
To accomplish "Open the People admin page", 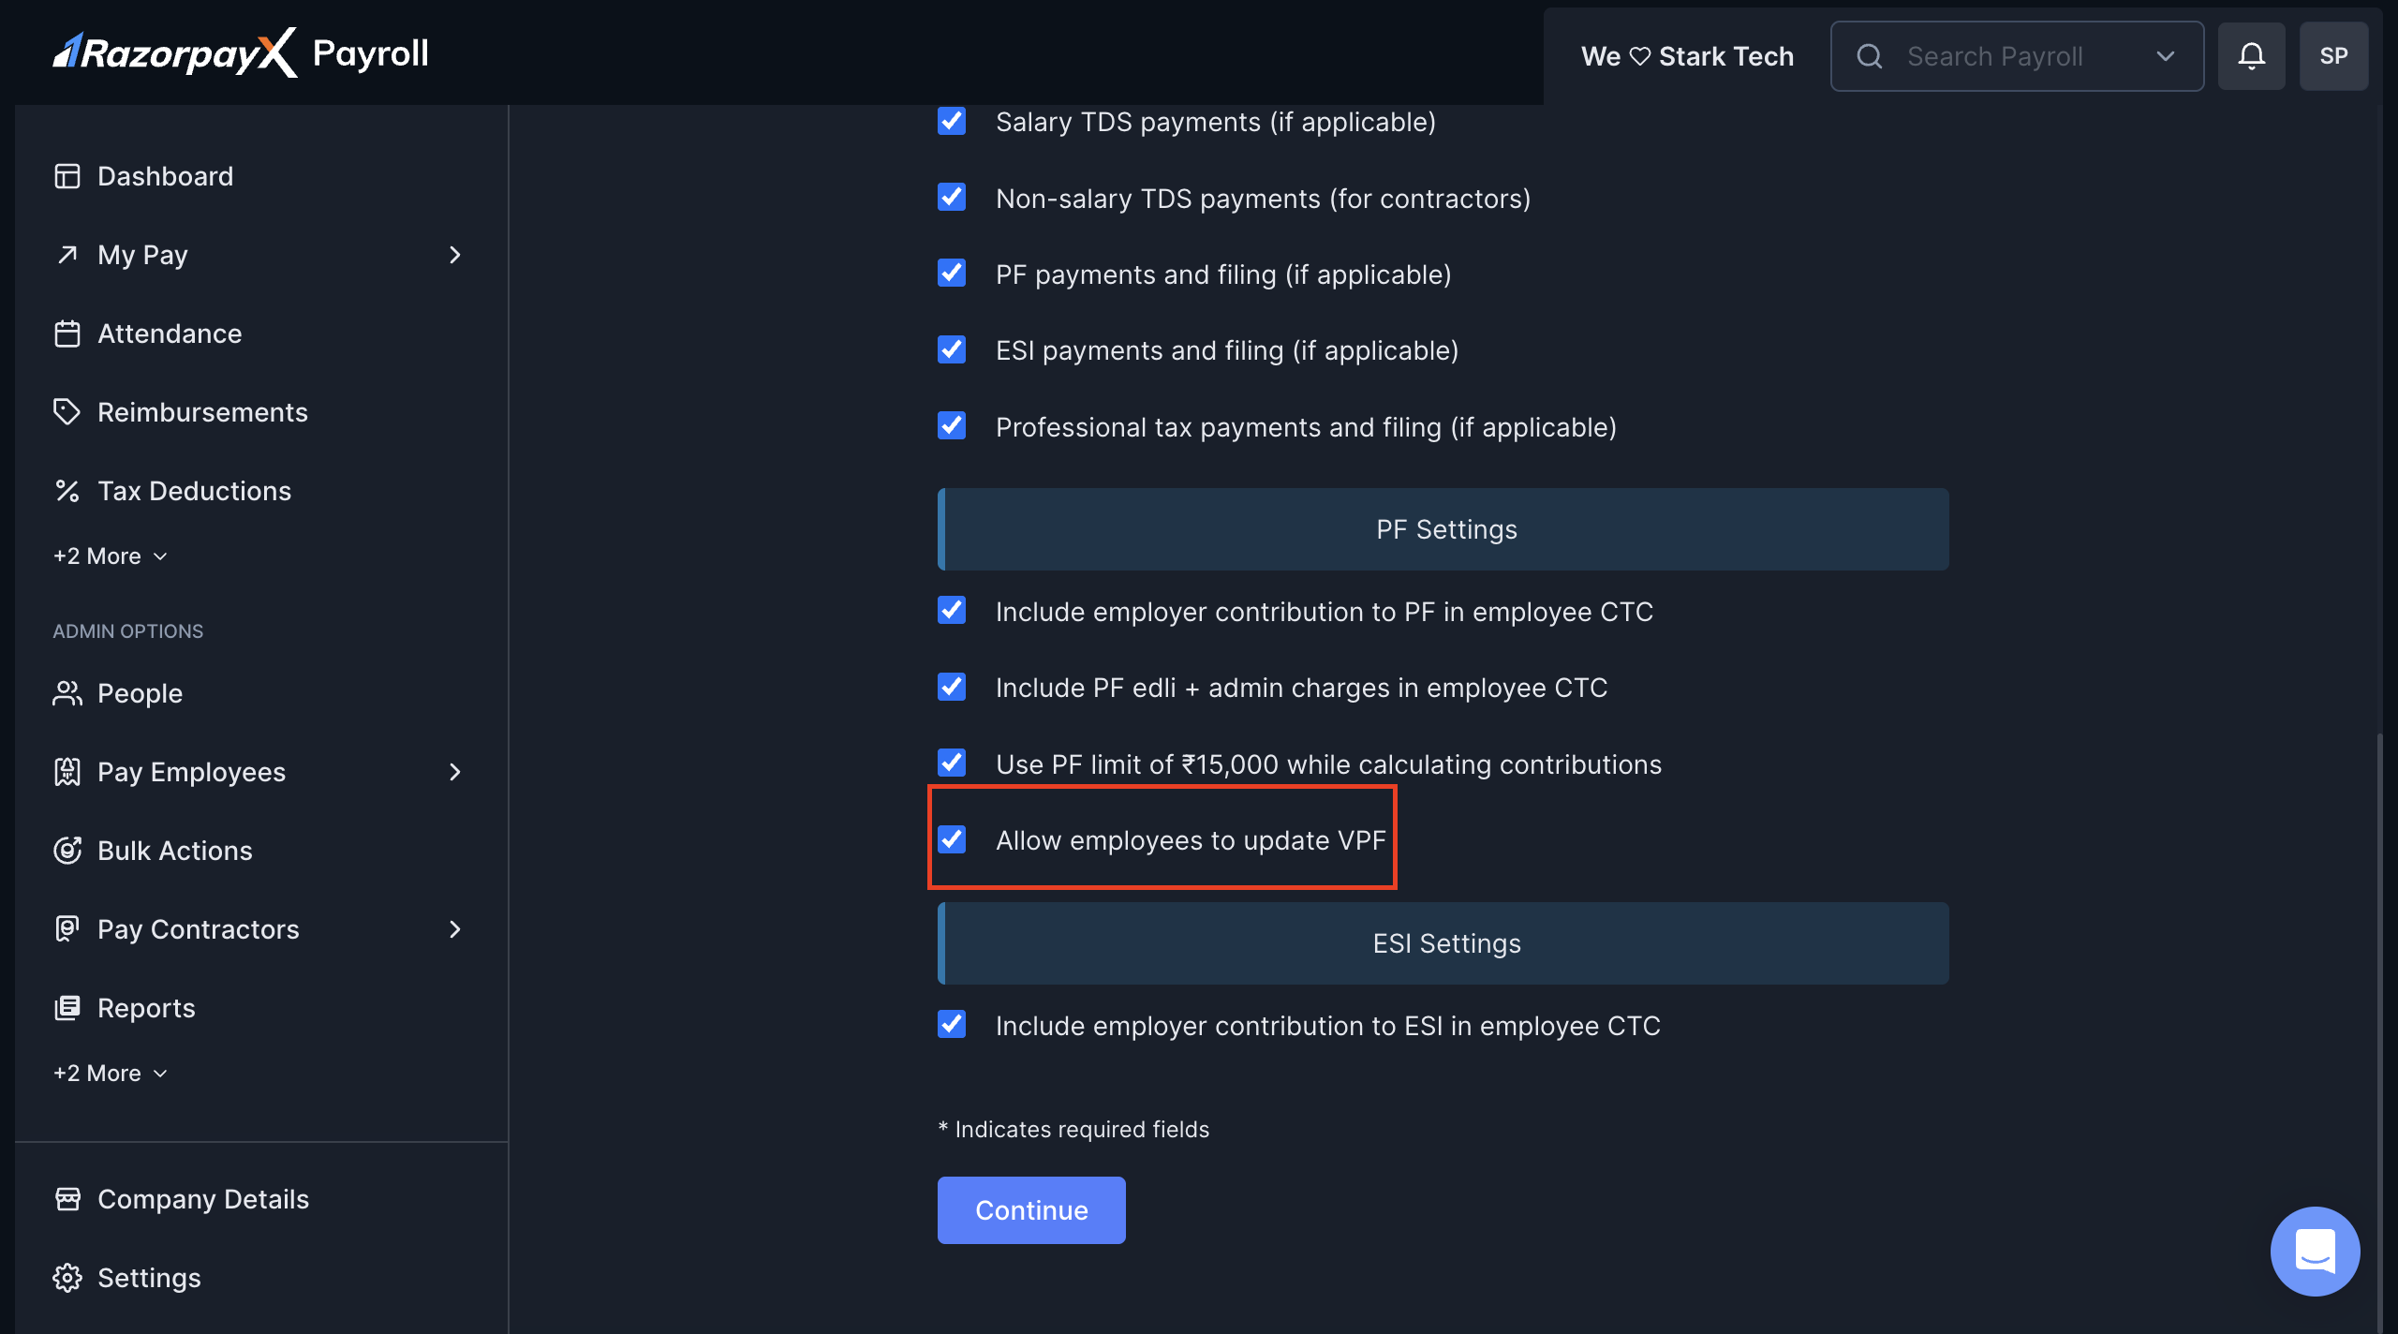I will pyautogui.click(x=139, y=693).
